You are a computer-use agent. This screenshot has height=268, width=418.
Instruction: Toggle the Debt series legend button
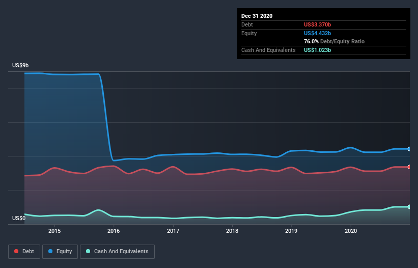coord(24,252)
